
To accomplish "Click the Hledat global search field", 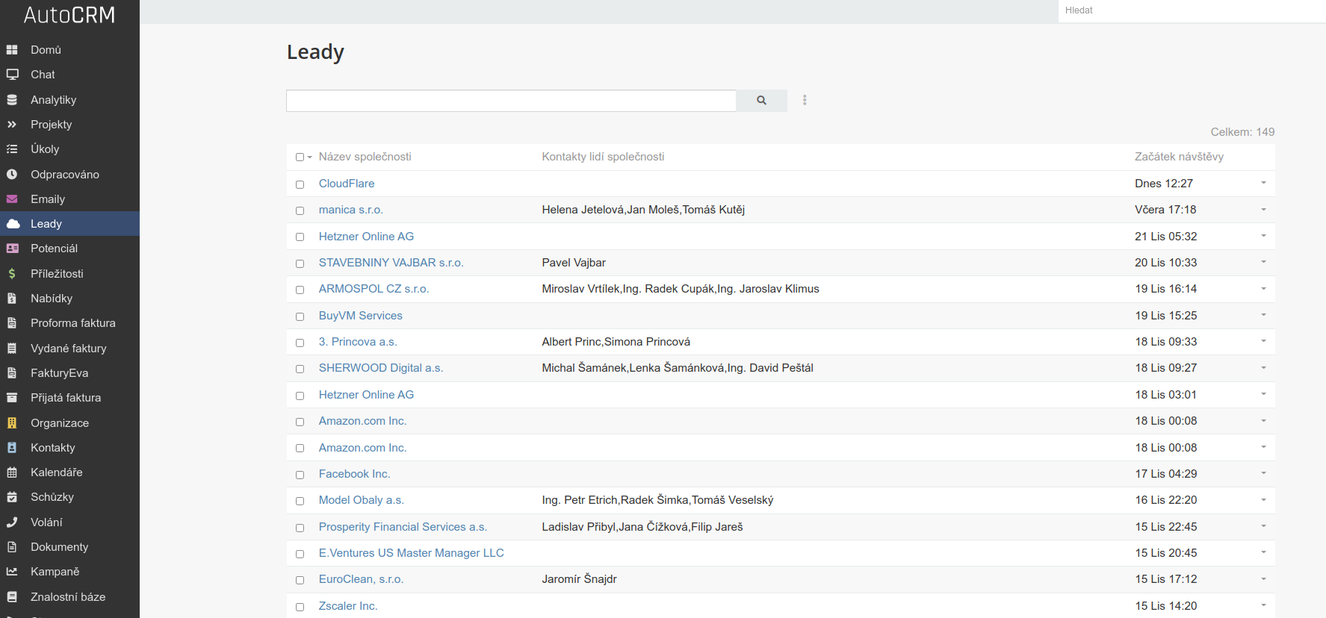I will 1191,10.
